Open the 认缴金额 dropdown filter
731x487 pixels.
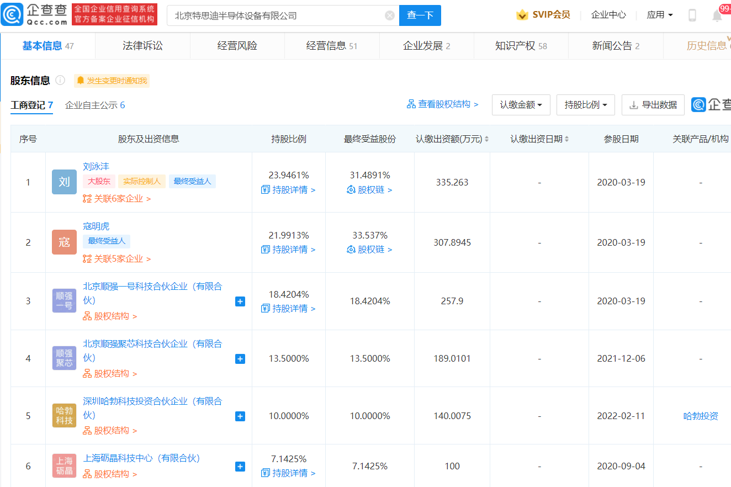point(521,105)
